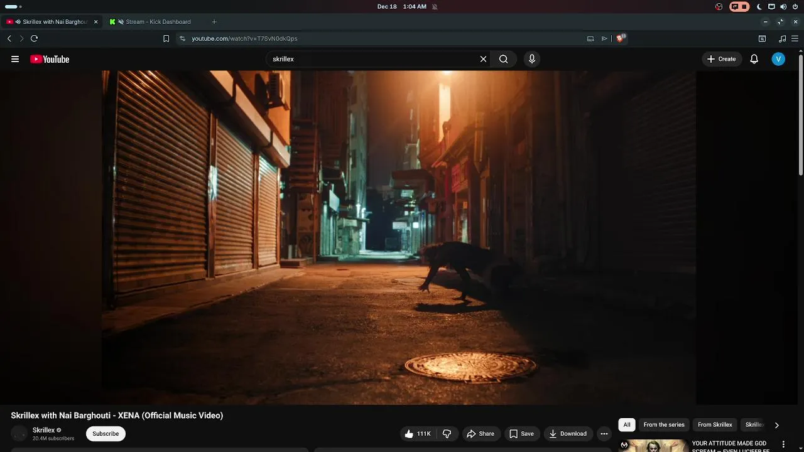Run the search with the magnifier button

click(x=503, y=59)
